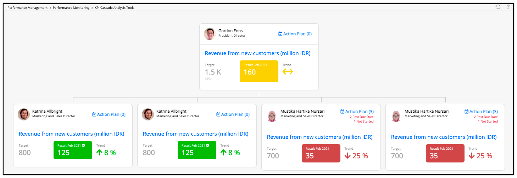Open Action Plan (3) on third card from left
The width and height of the screenshot is (517, 178).
357,112
